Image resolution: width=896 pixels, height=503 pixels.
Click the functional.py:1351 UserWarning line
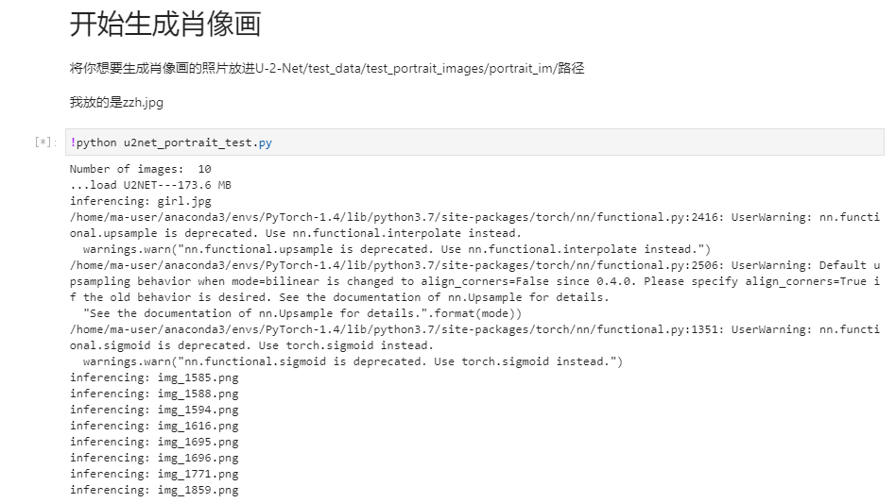click(473, 329)
